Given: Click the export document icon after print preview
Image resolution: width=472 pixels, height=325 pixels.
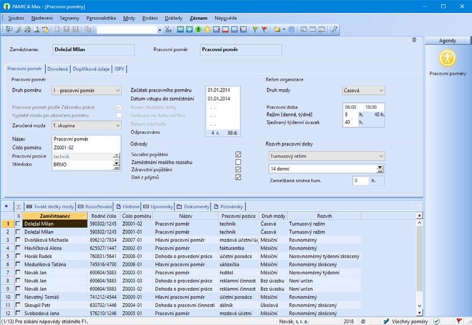Looking at the screenshot, I should click(45, 29).
